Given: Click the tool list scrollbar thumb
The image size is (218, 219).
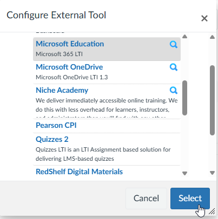Looking at the screenshot, I should (184, 98).
